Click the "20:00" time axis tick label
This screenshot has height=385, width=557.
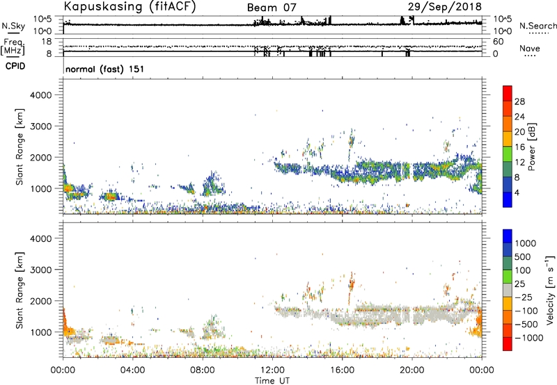click(412, 370)
